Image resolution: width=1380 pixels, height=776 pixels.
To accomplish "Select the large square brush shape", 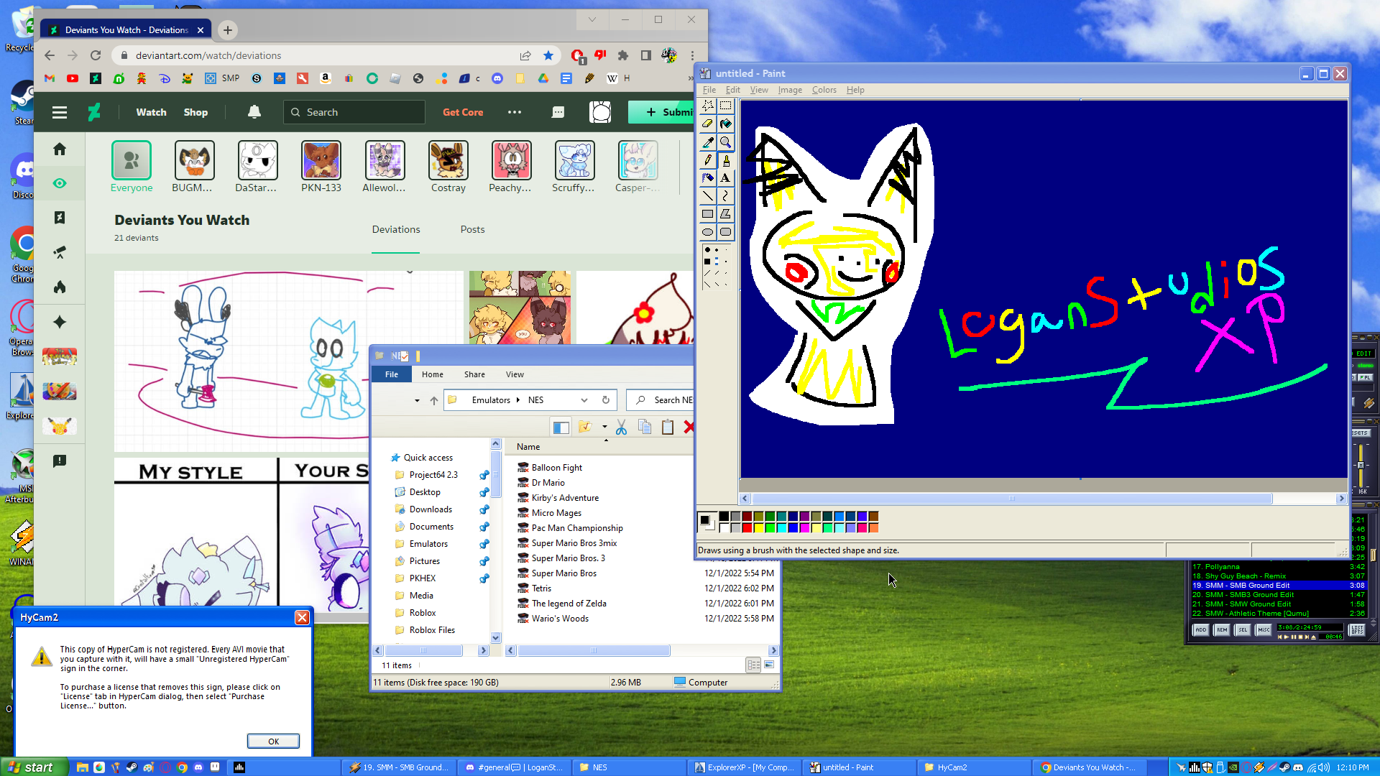I will (708, 262).
